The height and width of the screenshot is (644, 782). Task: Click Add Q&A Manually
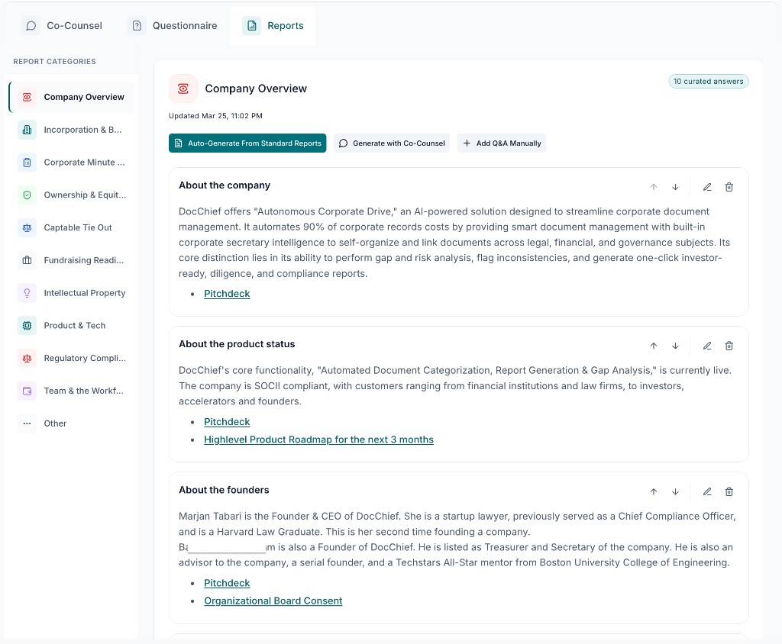click(x=502, y=143)
